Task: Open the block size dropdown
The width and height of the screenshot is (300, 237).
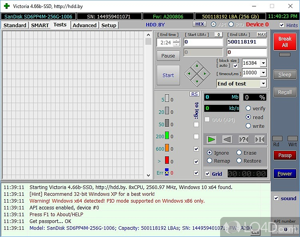Action: pyautogui.click(x=263, y=63)
